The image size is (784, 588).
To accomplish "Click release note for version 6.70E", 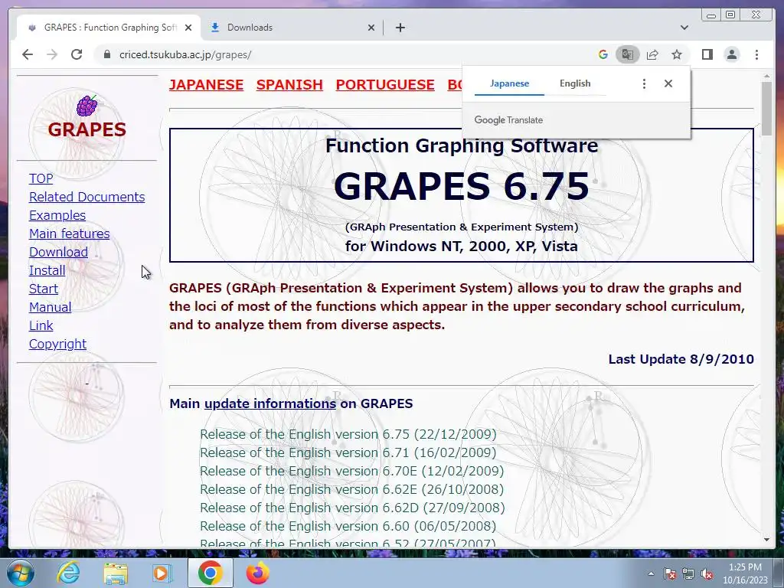I will 352,471.
